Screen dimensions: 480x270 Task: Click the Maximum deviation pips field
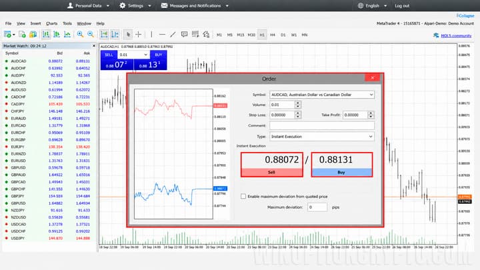(317, 207)
